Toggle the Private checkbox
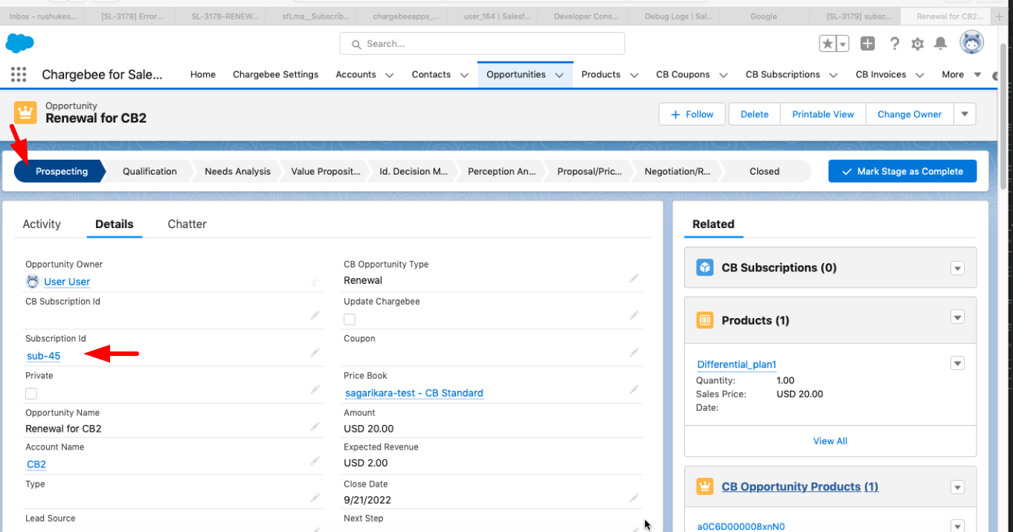The image size is (1013, 532). (x=31, y=394)
